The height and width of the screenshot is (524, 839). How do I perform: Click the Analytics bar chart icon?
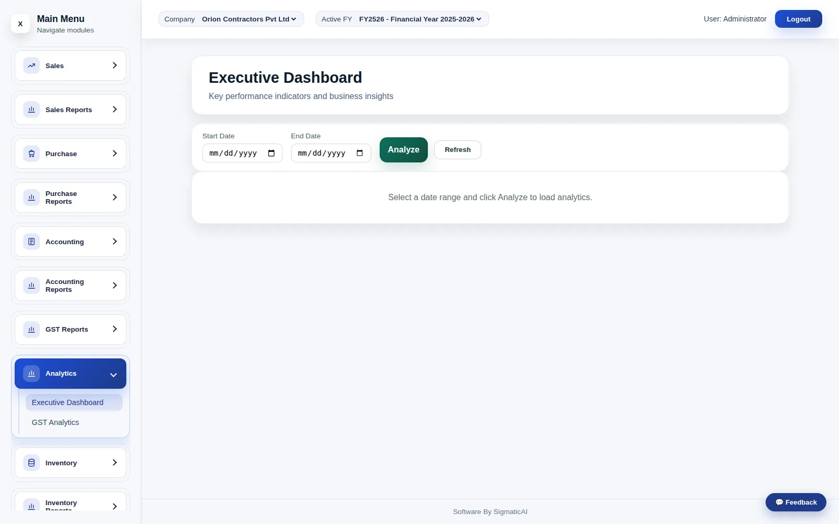(x=31, y=374)
